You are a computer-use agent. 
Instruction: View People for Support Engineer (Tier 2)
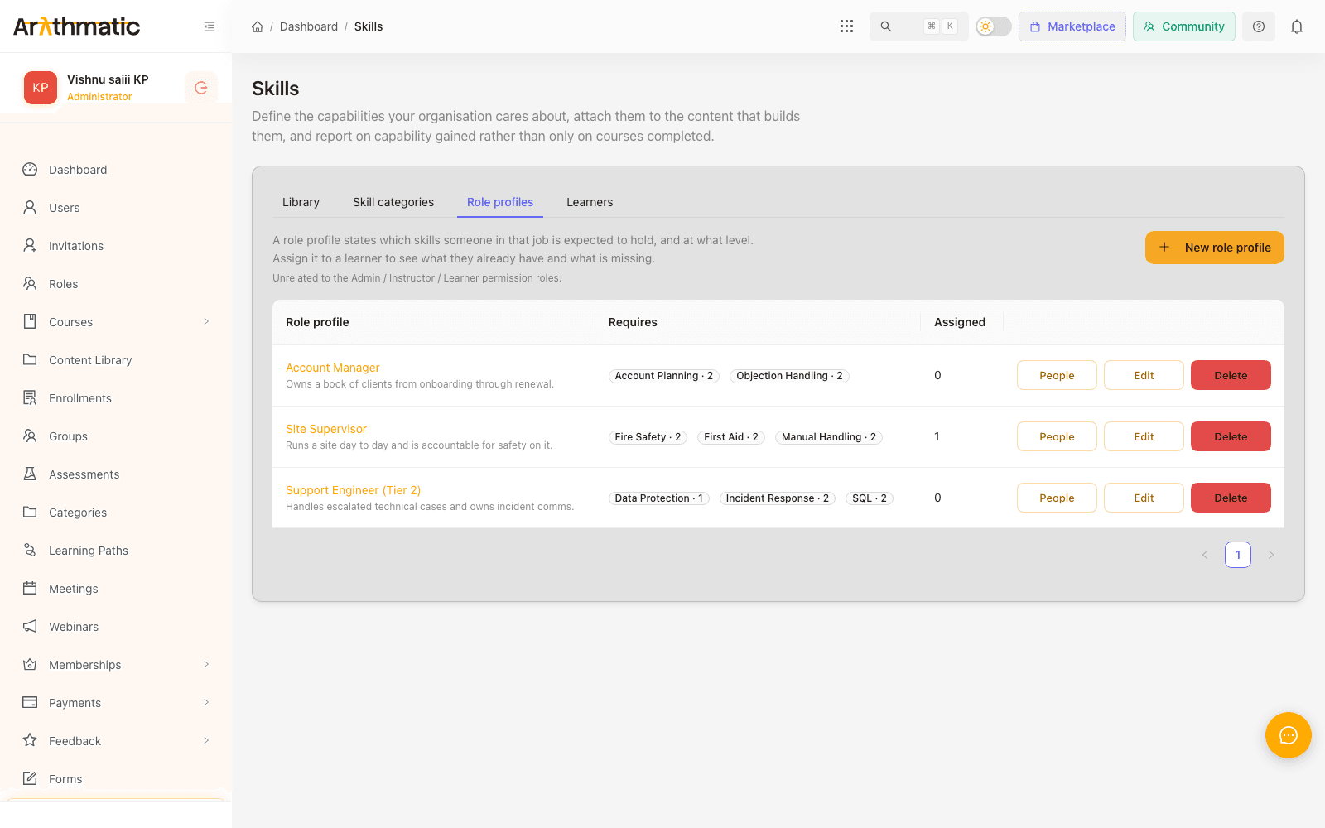click(1057, 498)
